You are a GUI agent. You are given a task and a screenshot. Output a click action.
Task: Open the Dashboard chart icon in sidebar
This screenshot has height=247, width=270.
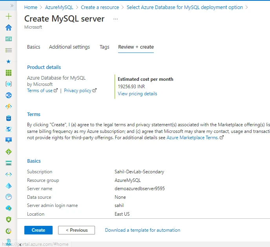tap(9, 39)
